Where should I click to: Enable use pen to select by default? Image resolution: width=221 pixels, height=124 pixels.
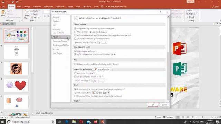pos(75,64)
